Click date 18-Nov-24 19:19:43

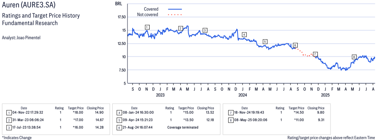(250, 113)
